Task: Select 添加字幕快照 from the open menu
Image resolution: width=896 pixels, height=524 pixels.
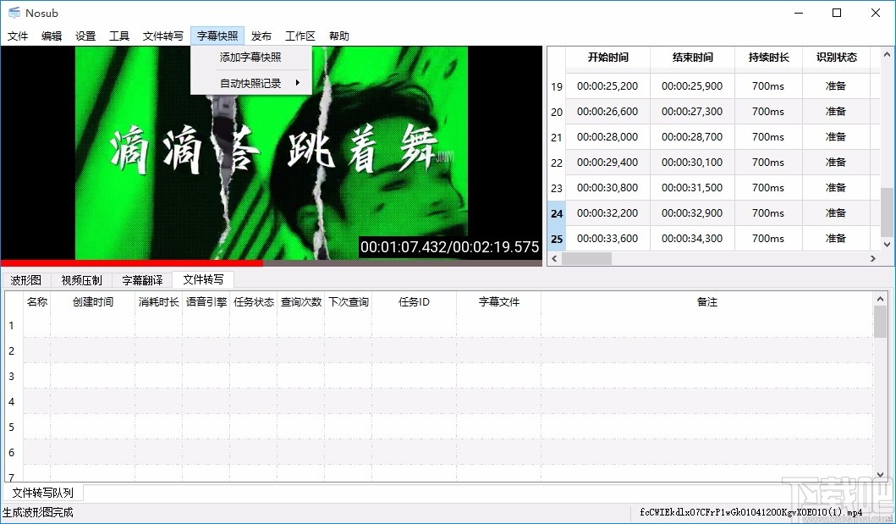Action: (x=251, y=57)
